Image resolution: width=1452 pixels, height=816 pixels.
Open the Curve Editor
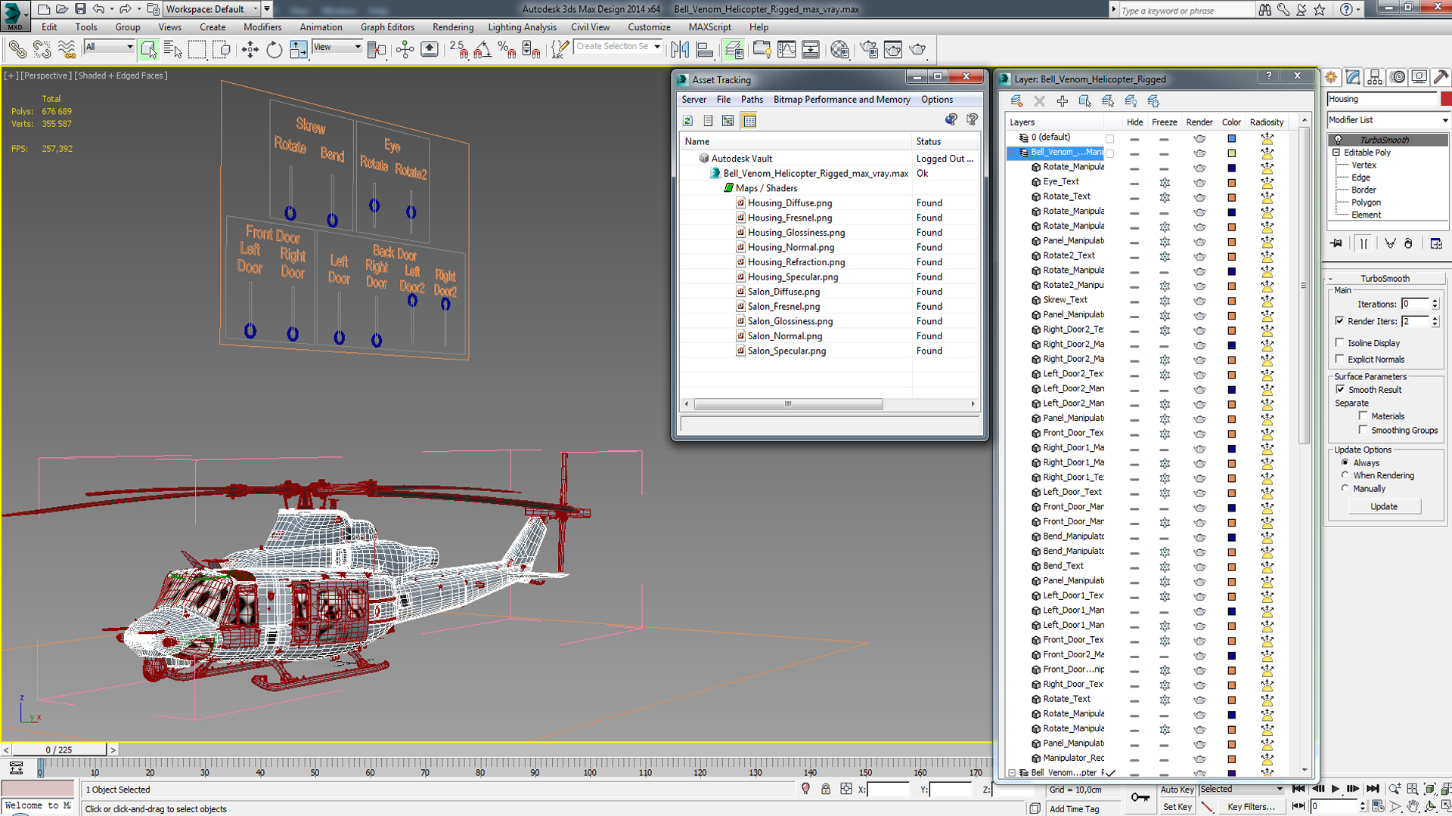[786, 50]
